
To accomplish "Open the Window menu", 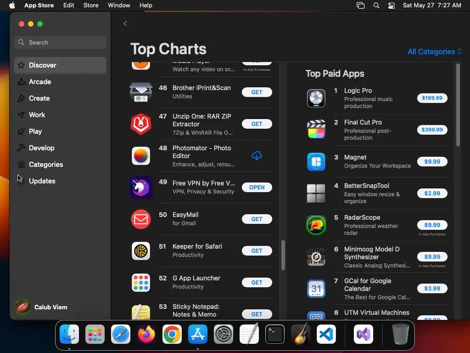I will tap(119, 6).
